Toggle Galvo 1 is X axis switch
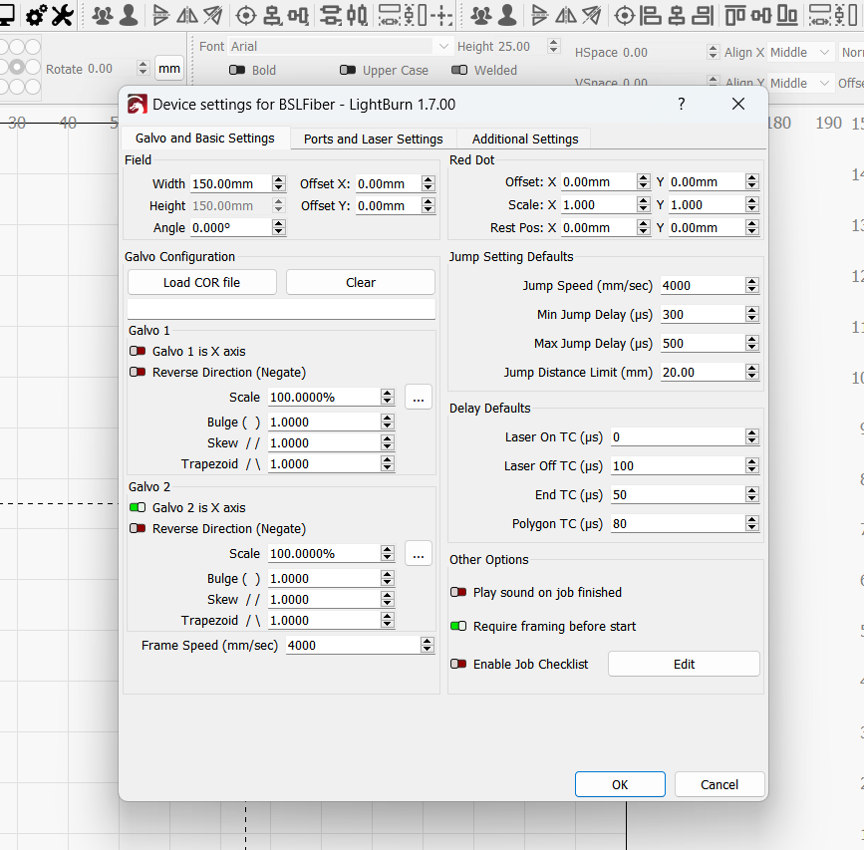 pyautogui.click(x=138, y=351)
